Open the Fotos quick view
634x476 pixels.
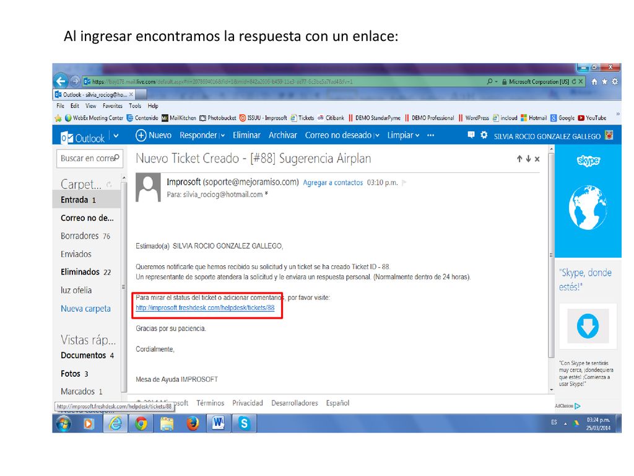tap(74, 374)
